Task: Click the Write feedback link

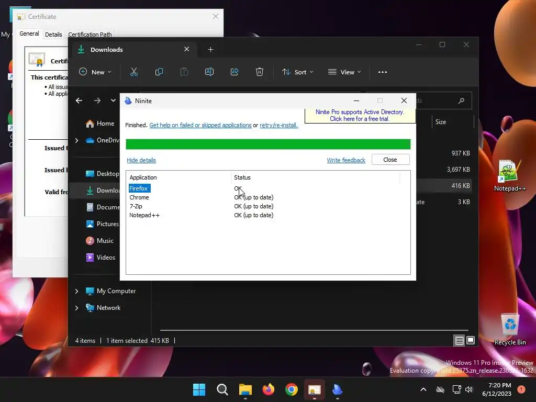Action: [x=346, y=160]
